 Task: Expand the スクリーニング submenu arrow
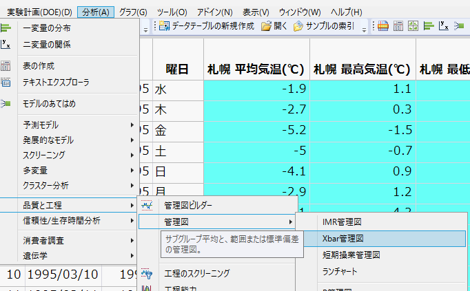point(132,155)
